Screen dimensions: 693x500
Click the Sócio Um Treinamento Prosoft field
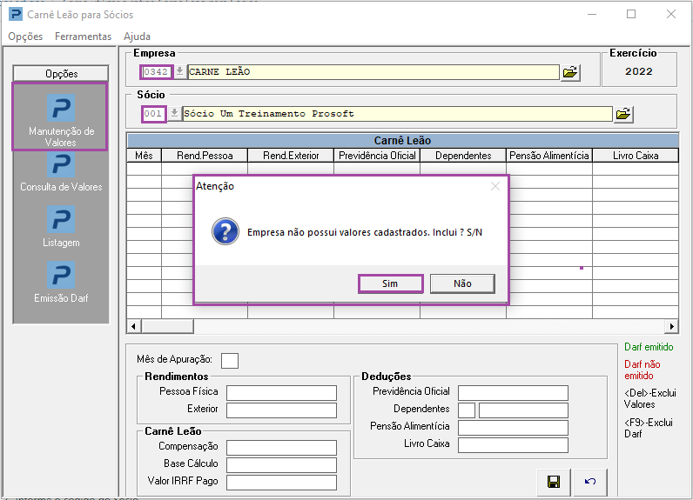397,114
